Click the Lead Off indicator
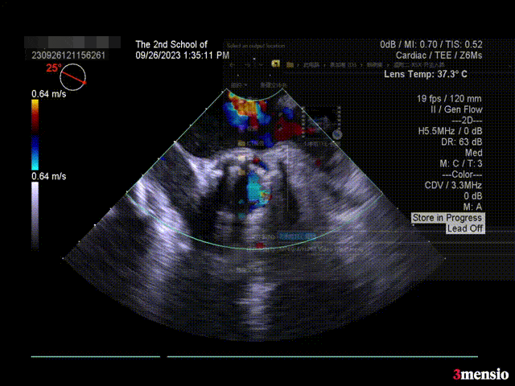 (x=465, y=228)
